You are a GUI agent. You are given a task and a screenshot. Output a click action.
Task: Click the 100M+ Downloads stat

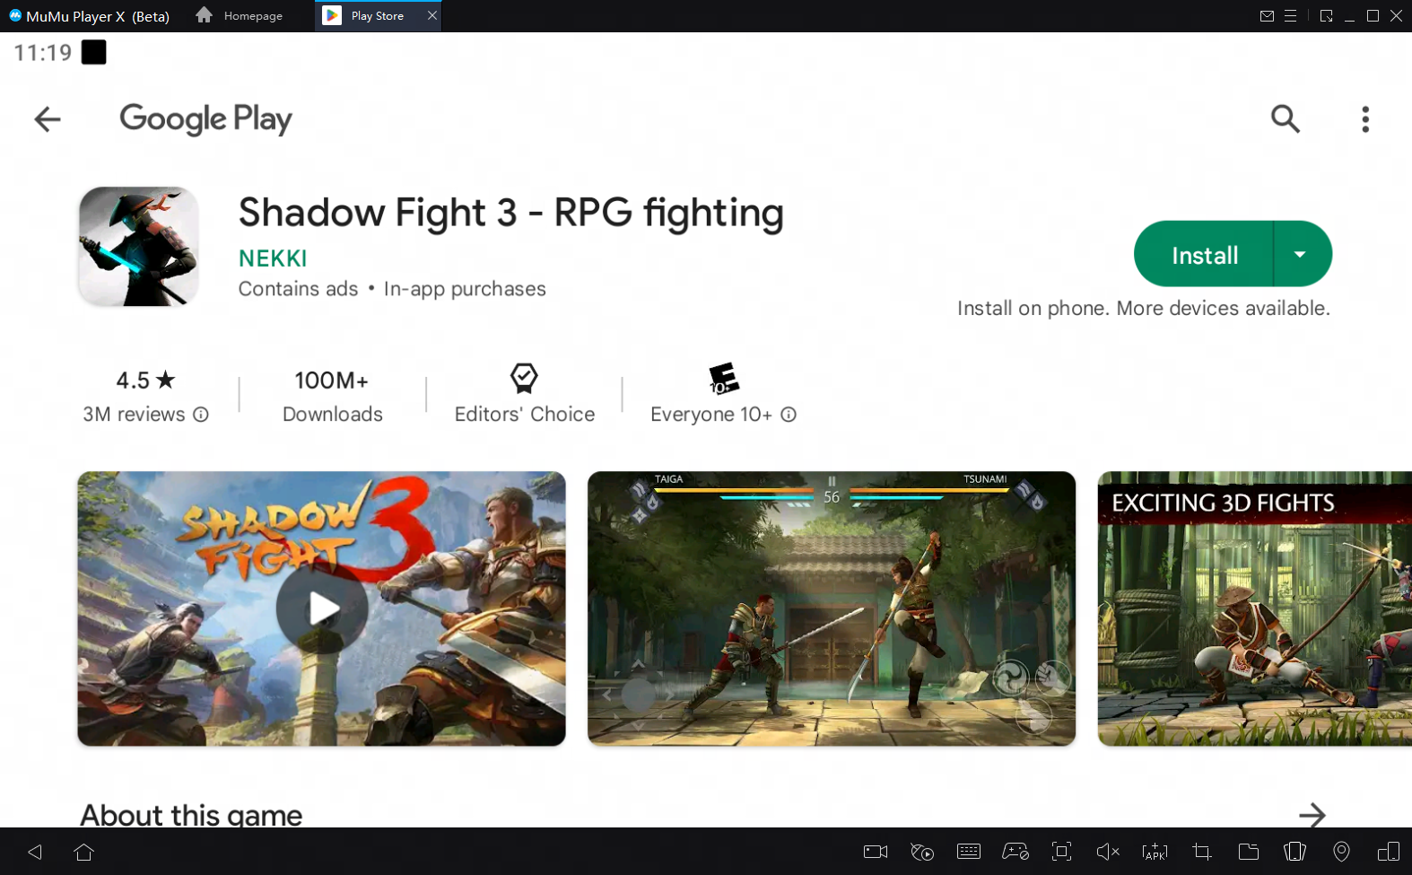coord(332,396)
